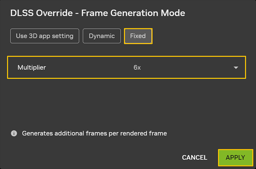Open the Multiplier dropdown arrow

point(236,68)
